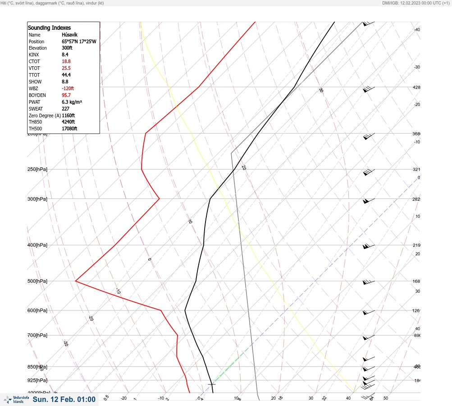Screen dimensions: 452x406
Task: Click the VTOT value 25.5
Action: click(66, 68)
